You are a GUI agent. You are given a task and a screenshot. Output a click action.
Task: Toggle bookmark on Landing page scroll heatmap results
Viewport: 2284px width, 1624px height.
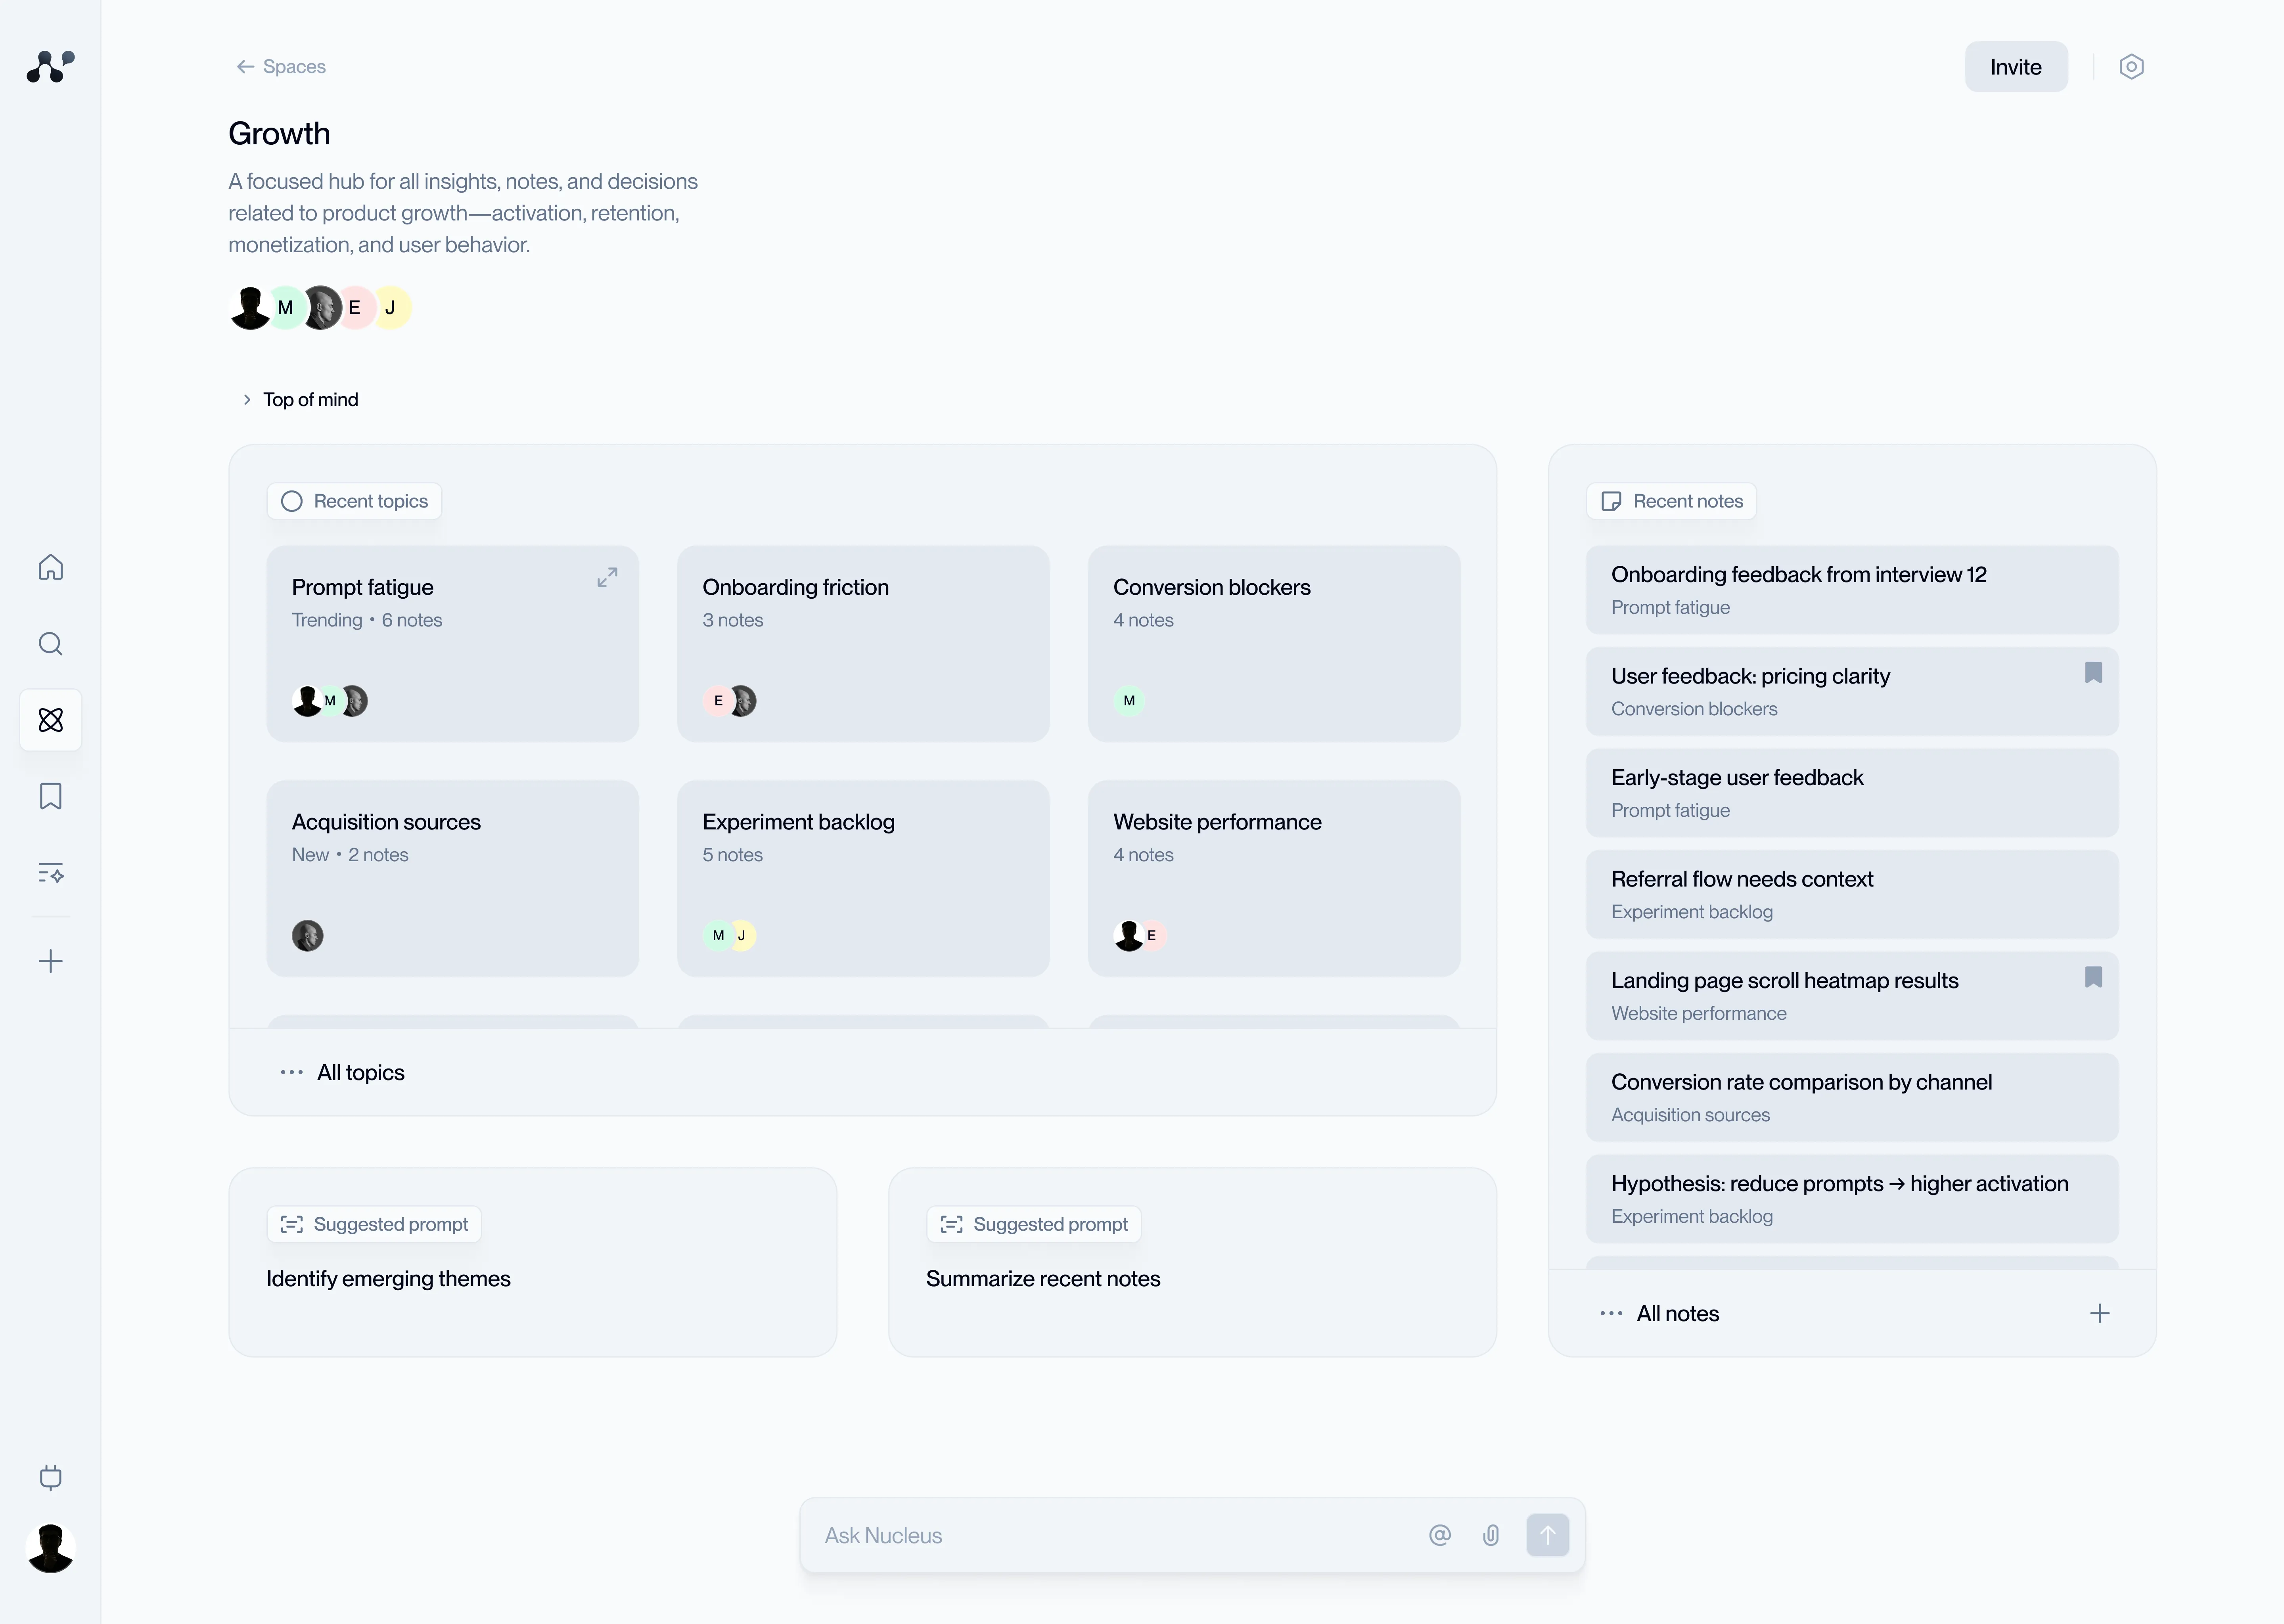(x=2093, y=977)
